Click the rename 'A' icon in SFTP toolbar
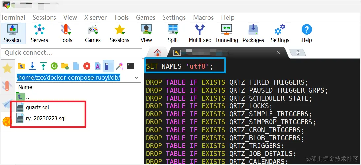Image resolution: width=361 pixels, height=165 pixels. (98, 66)
